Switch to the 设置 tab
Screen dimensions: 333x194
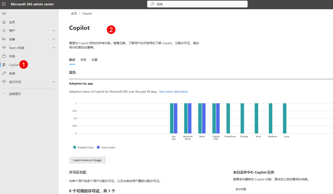click(x=94, y=60)
